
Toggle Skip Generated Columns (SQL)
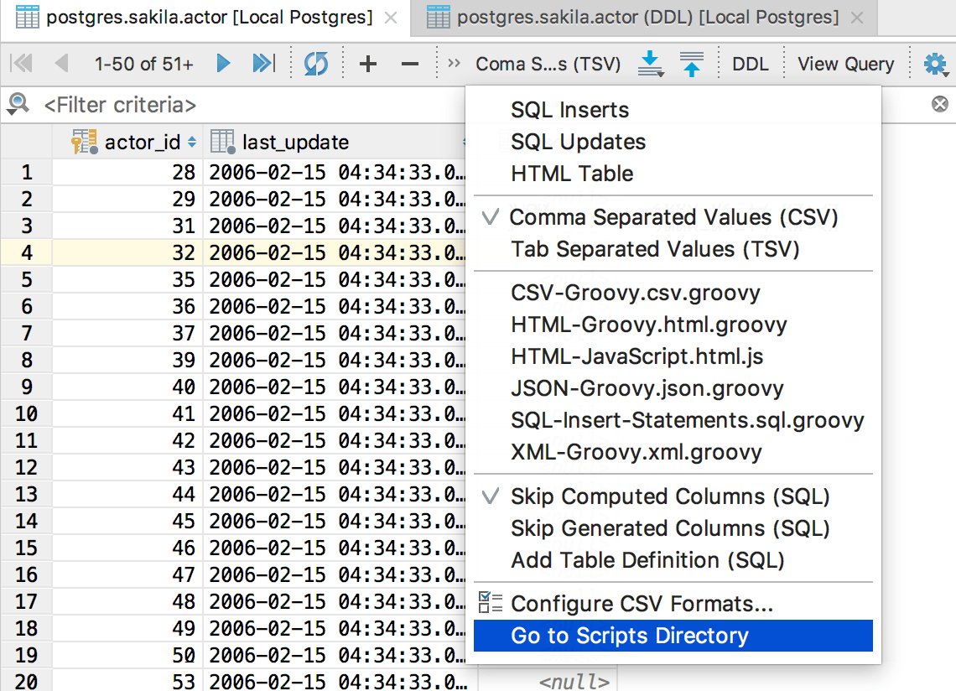[x=673, y=528]
